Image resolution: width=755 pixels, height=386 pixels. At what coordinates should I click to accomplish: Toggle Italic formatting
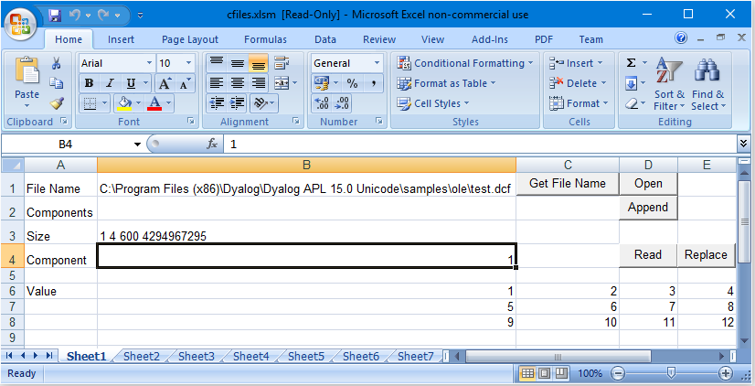[110, 83]
